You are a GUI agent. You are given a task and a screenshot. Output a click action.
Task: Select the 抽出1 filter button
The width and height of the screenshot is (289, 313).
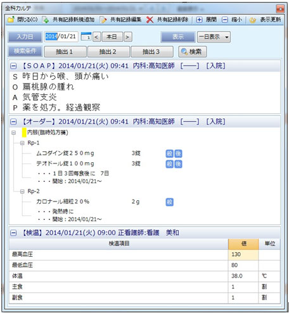click(x=65, y=52)
